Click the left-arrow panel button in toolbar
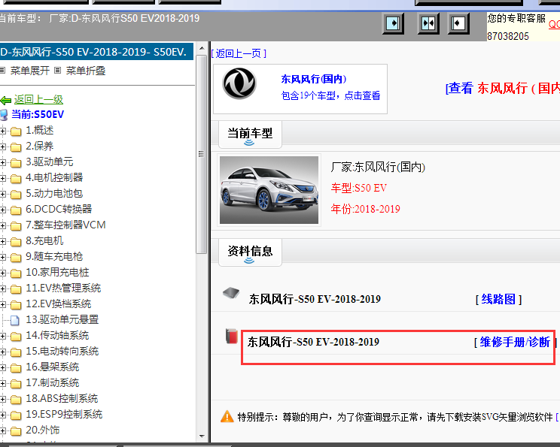Viewport: 560px width, 447px height. [x=458, y=23]
